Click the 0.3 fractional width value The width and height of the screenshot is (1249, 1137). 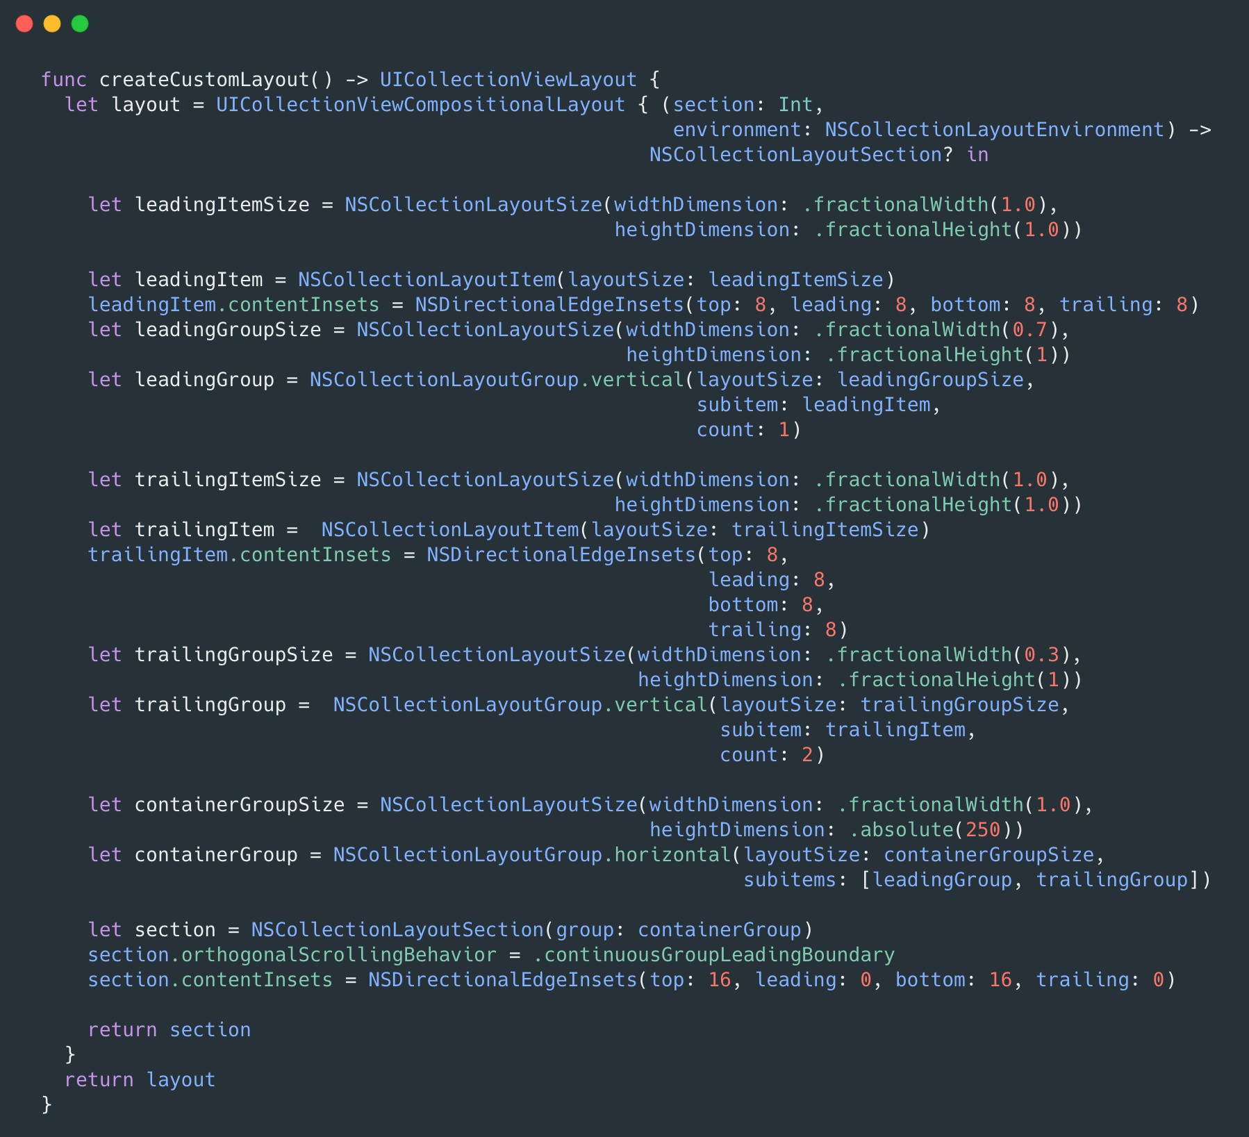pyautogui.click(x=1041, y=655)
